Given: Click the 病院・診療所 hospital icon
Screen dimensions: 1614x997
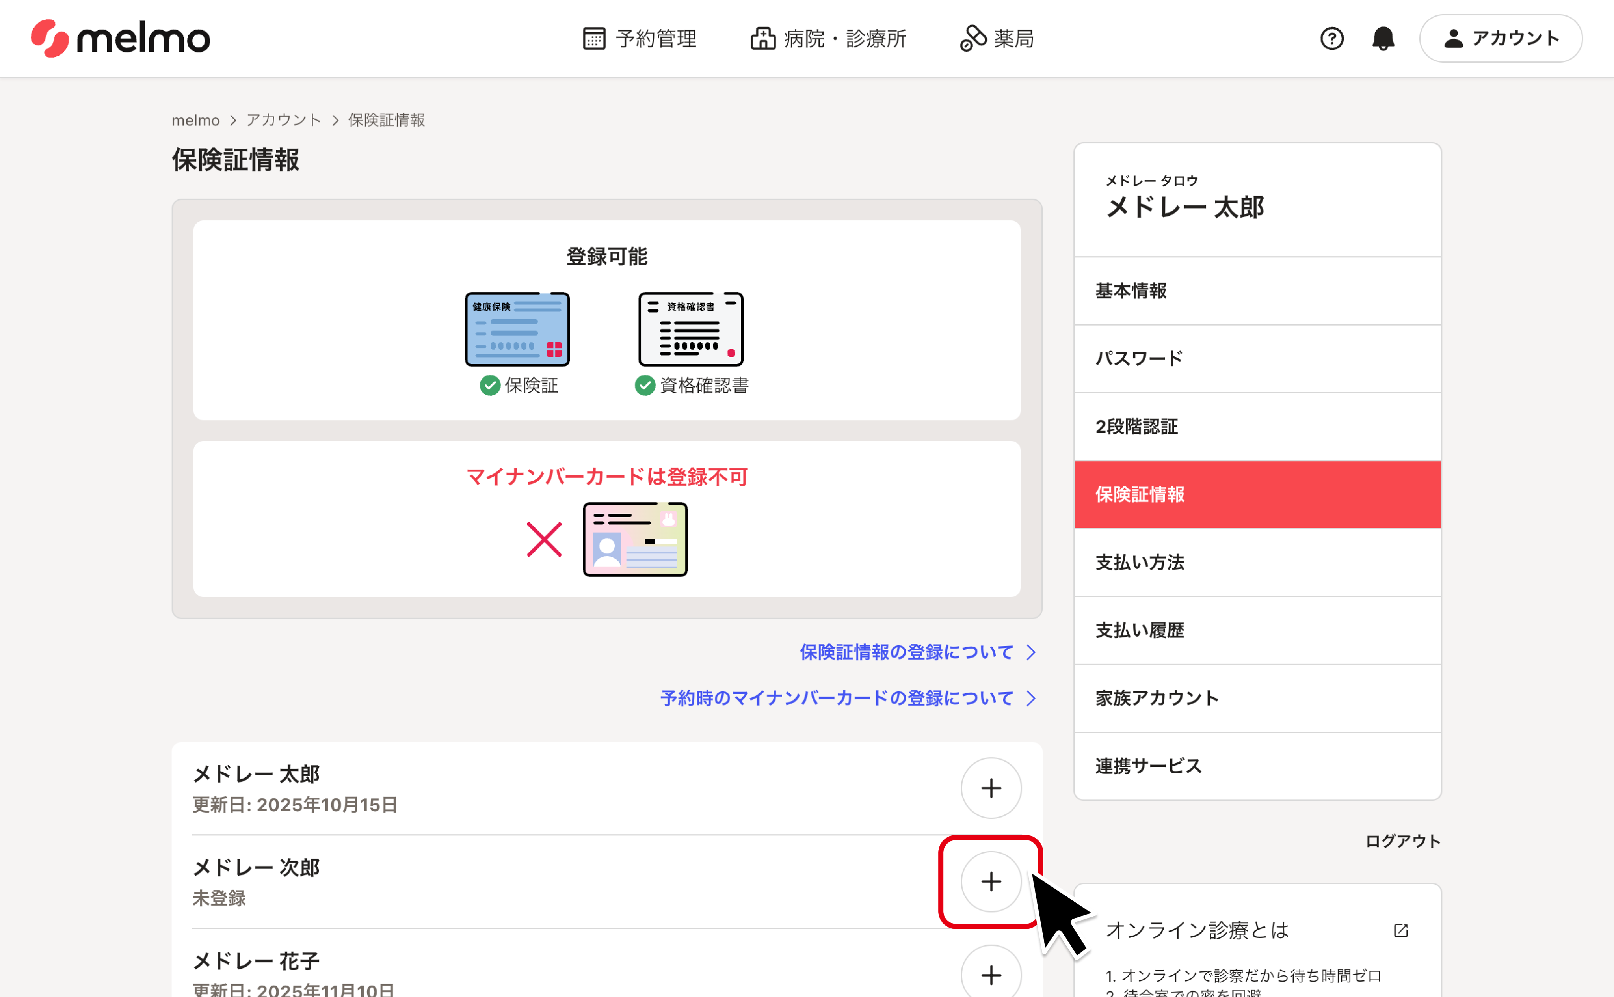Looking at the screenshot, I should point(762,38).
